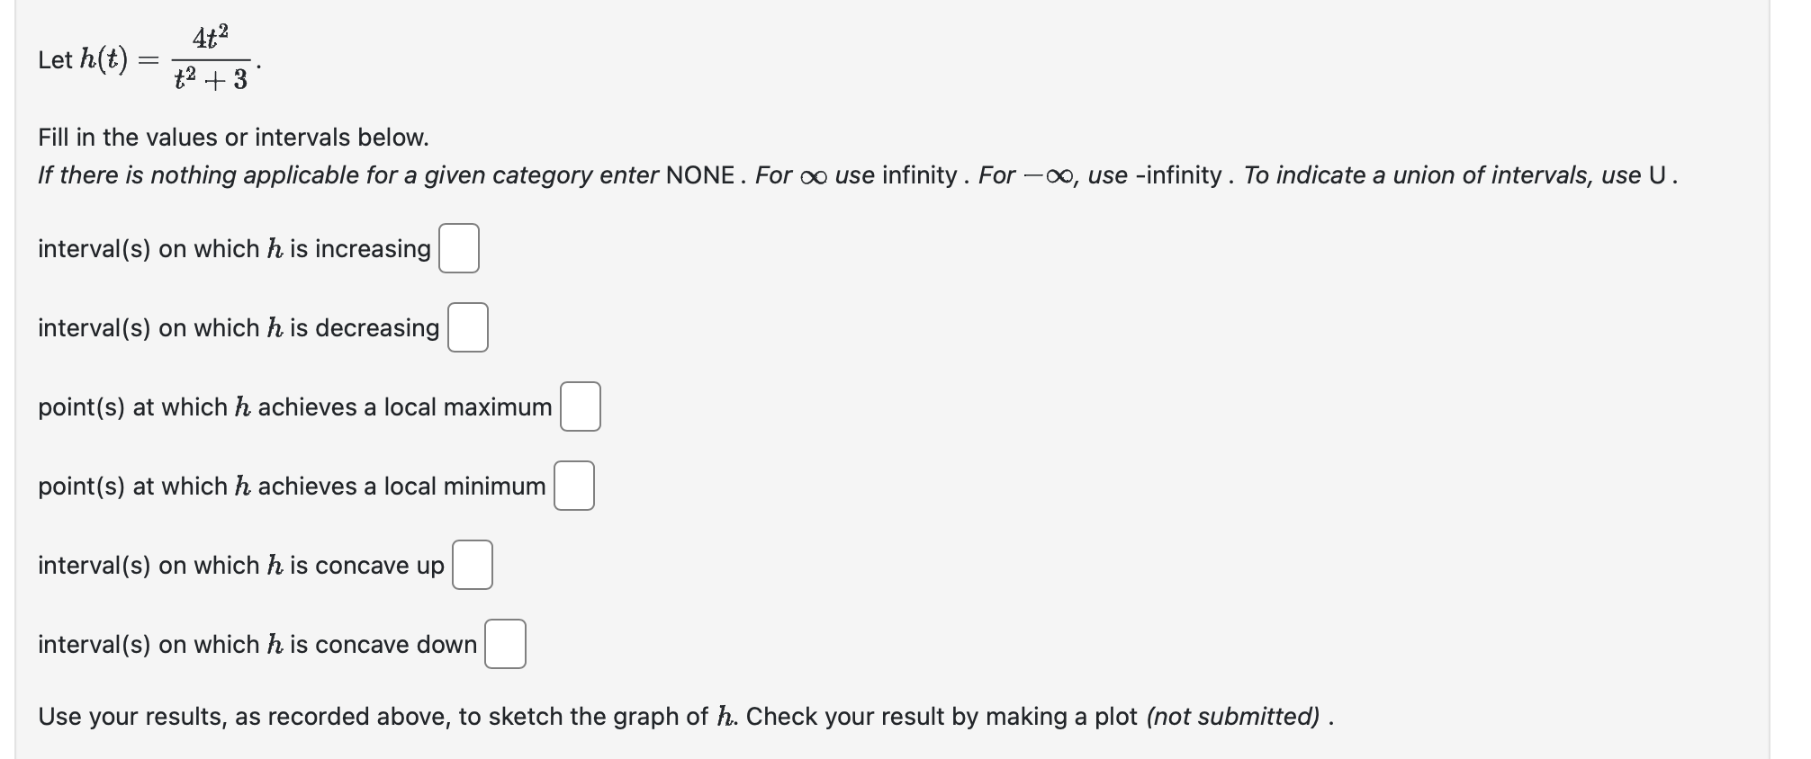Image resolution: width=1811 pixels, height=759 pixels.
Task: Click the 'h is increasing' label text
Action: pyautogui.click(x=349, y=249)
